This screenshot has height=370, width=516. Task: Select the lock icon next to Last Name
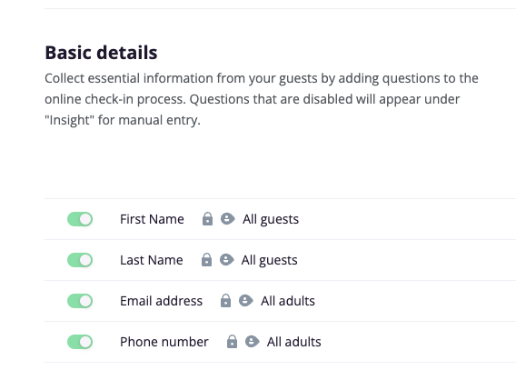click(x=206, y=259)
